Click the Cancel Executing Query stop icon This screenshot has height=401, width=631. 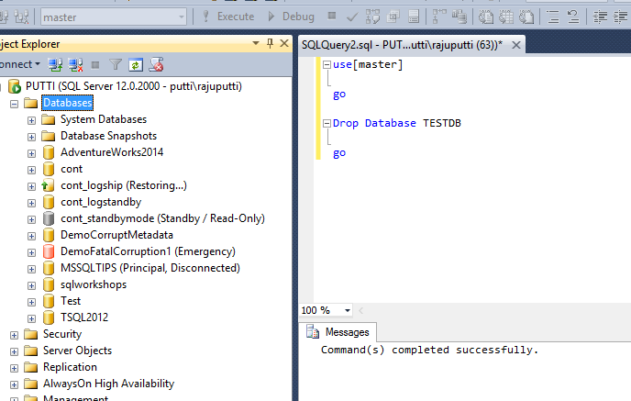pyautogui.click(x=332, y=17)
